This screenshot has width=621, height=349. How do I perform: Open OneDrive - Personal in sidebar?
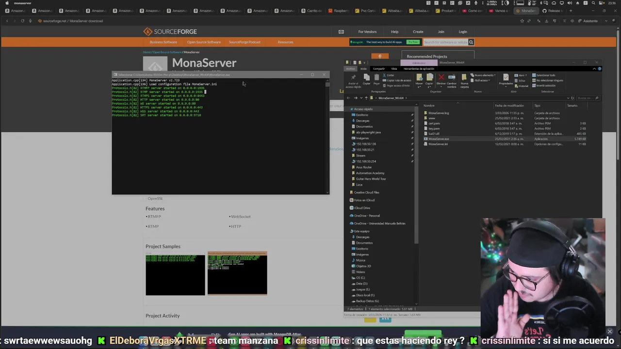point(366,216)
